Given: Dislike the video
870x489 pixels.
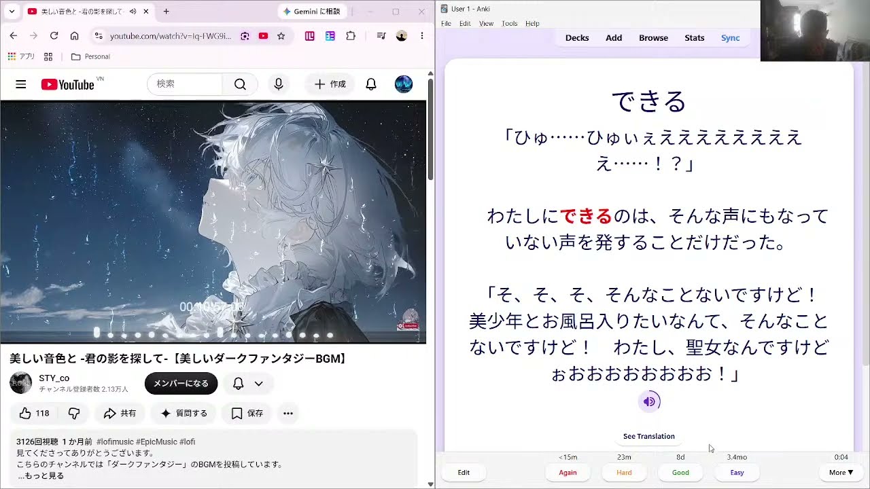Looking at the screenshot, I should coord(74,413).
